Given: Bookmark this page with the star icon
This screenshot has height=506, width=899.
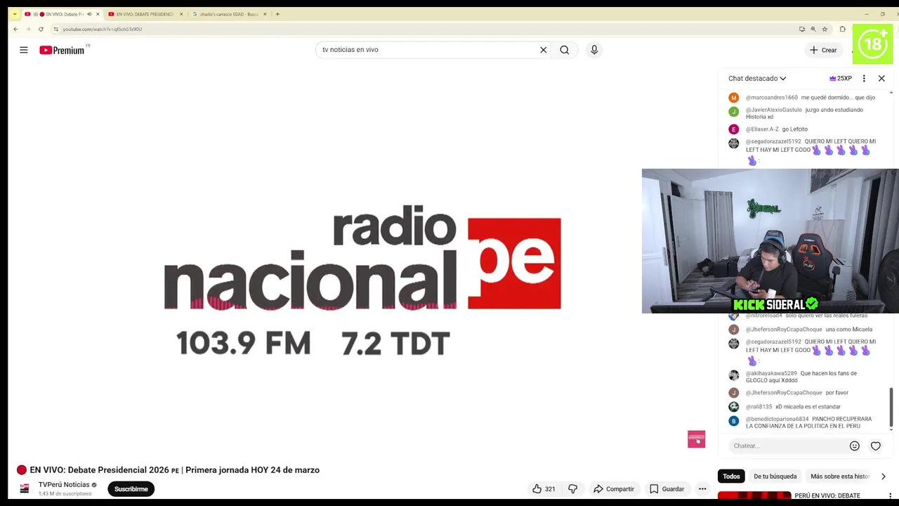Looking at the screenshot, I should point(825,29).
